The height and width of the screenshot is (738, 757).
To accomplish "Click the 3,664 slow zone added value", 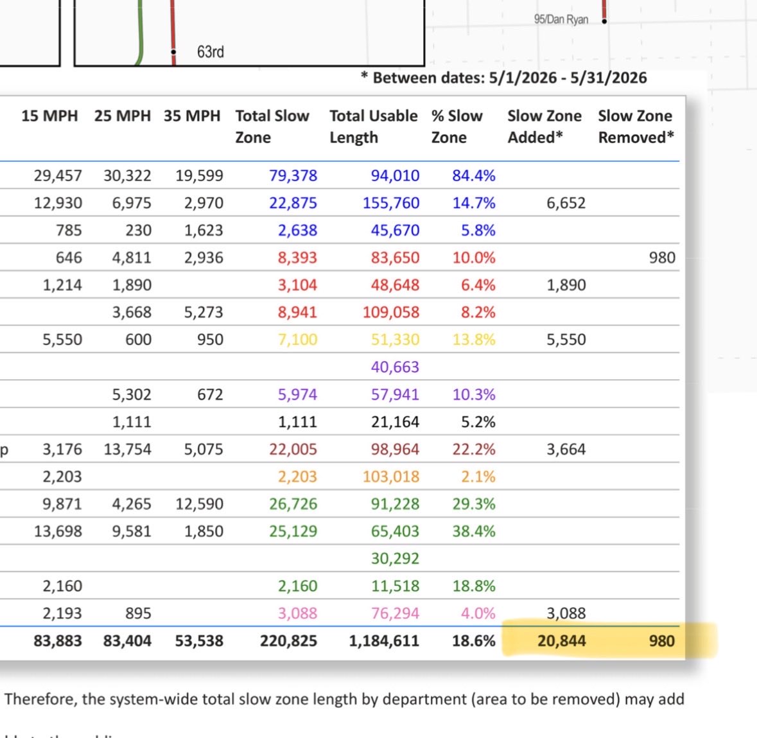I will (566, 449).
